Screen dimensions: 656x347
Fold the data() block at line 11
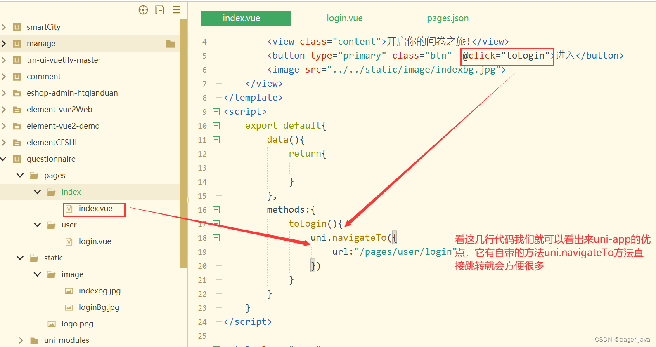tap(216, 140)
